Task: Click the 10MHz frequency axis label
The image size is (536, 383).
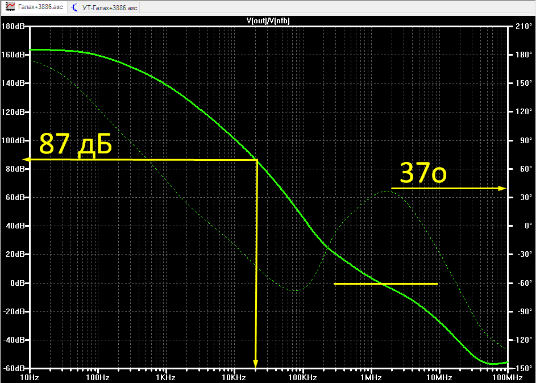Action: click(x=439, y=377)
